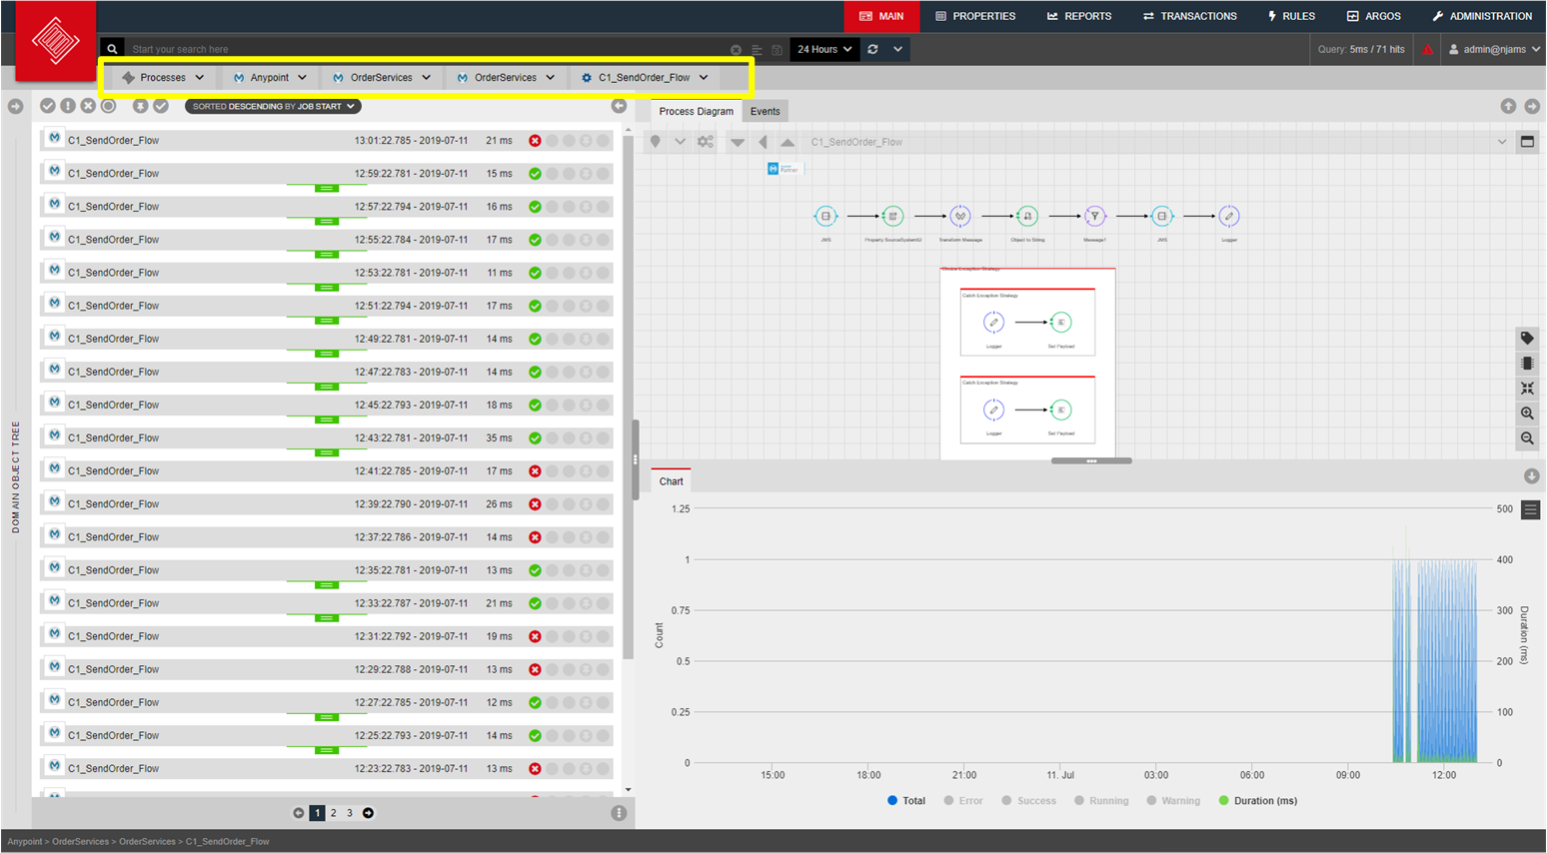Click the pin icon above results list
This screenshot has width=1547, height=853.
141,106
